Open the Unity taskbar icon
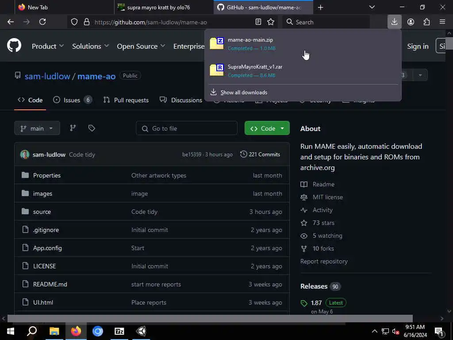The image size is (453, 340). point(141,331)
